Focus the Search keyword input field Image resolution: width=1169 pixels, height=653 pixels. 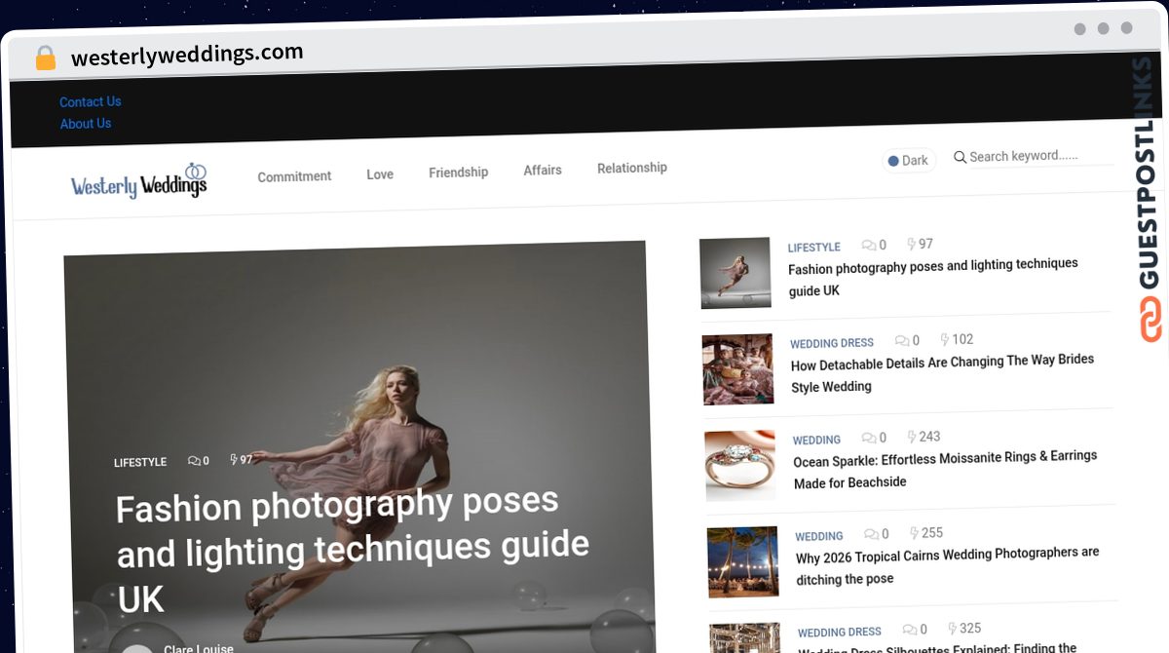pyautogui.click(x=1040, y=156)
